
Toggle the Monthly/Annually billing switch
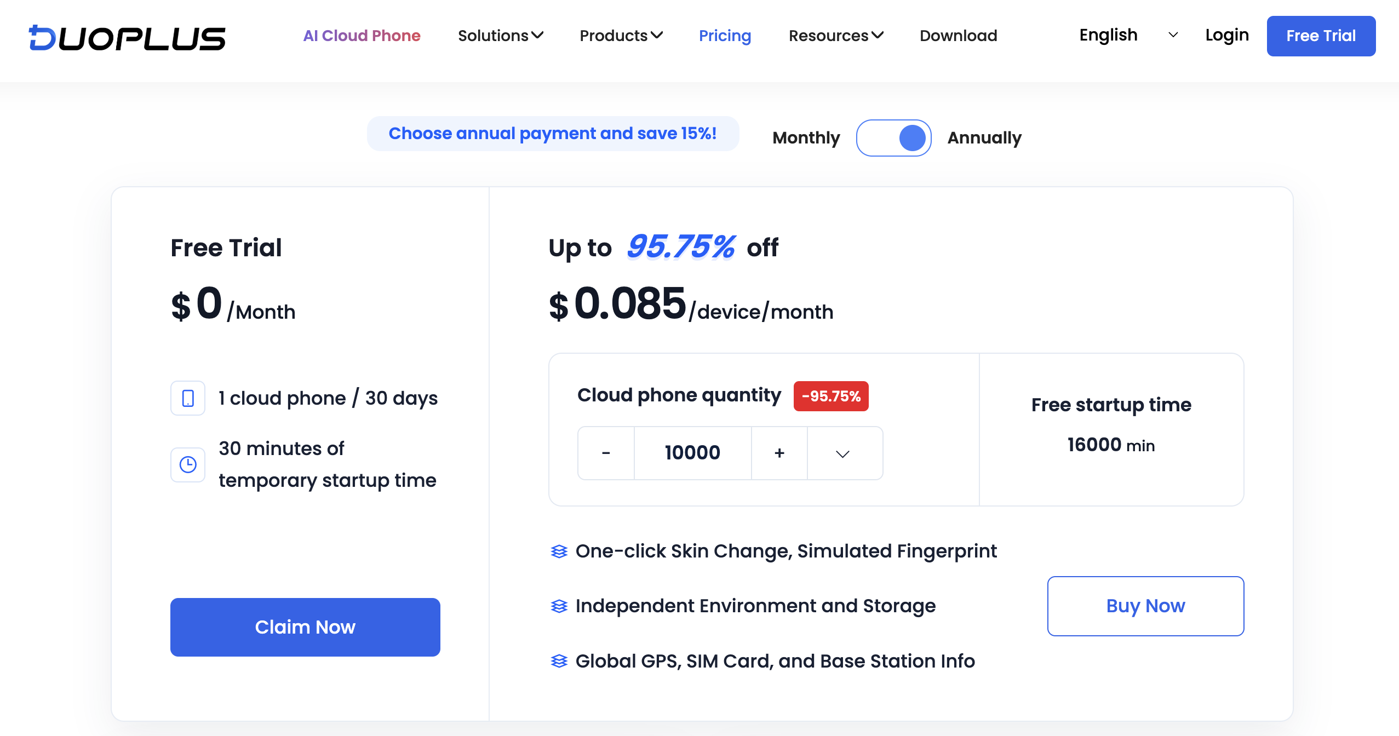(x=893, y=138)
